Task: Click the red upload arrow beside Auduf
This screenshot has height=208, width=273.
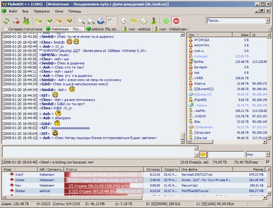Action: click(12, 174)
